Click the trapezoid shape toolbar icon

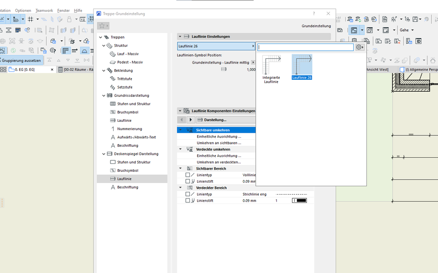tap(84, 50)
